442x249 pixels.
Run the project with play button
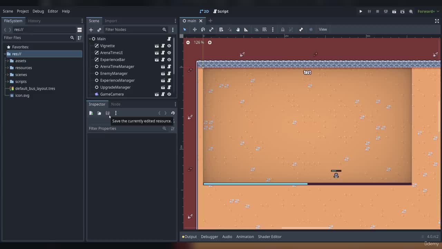pyautogui.click(x=361, y=11)
